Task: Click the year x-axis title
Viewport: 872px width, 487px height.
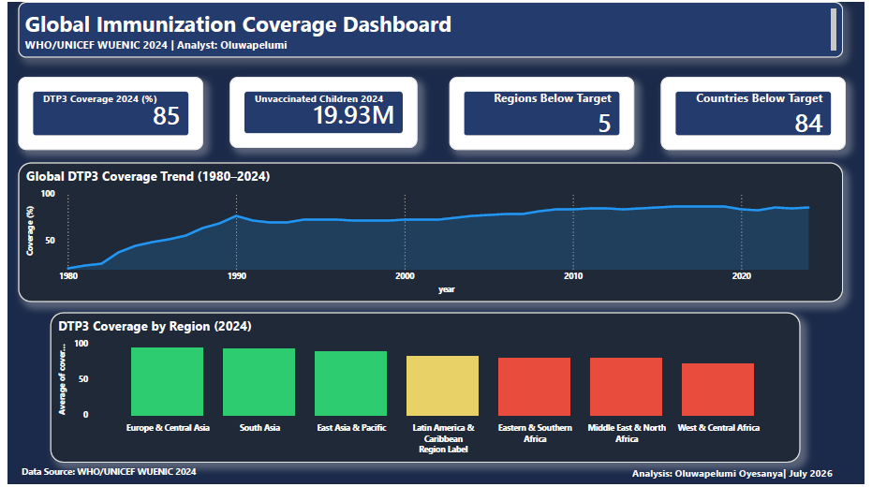Action: coord(447,289)
